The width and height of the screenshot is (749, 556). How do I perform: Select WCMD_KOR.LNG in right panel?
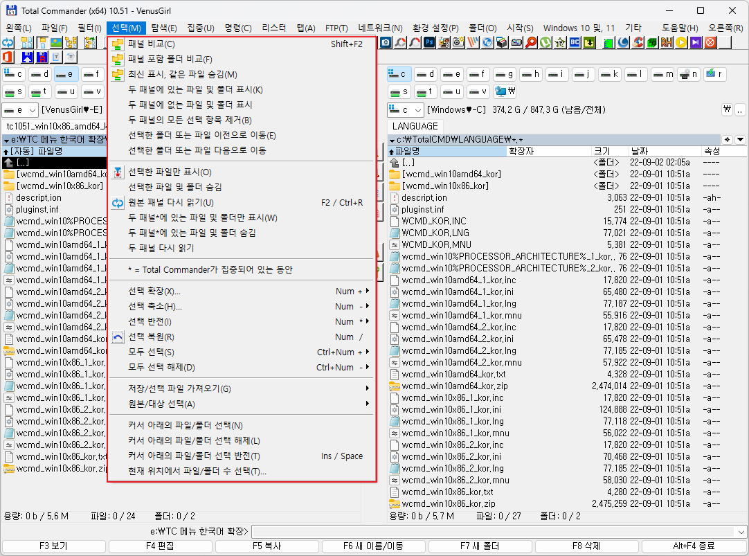click(435, 233)
